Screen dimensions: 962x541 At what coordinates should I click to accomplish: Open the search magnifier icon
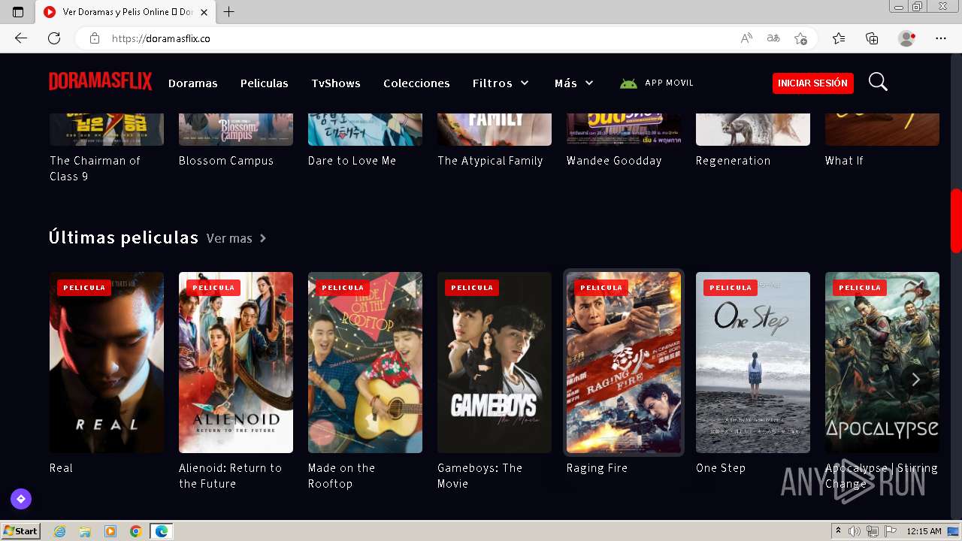pos(878,82)
